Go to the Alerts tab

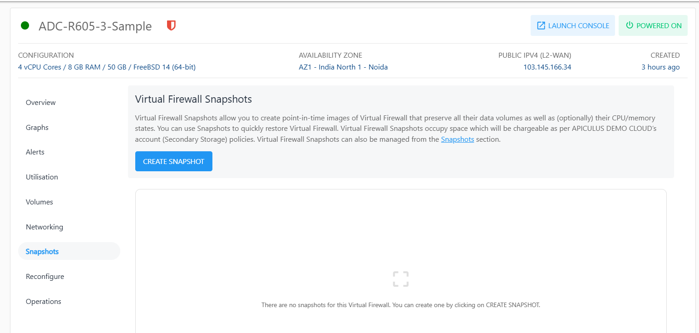pyautogui.click(x=35, y=152)
